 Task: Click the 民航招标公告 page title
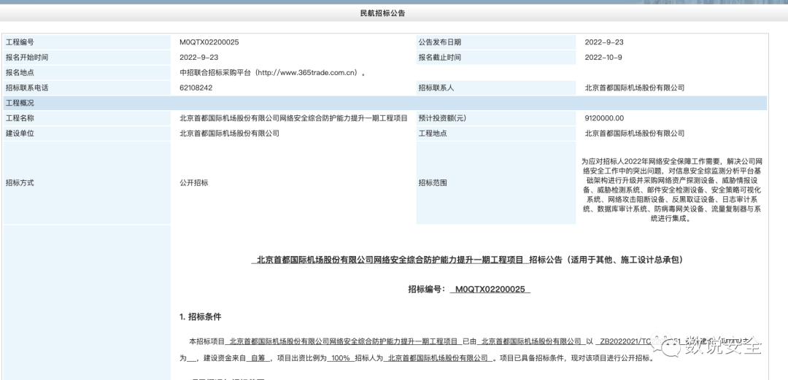[382, 13]
